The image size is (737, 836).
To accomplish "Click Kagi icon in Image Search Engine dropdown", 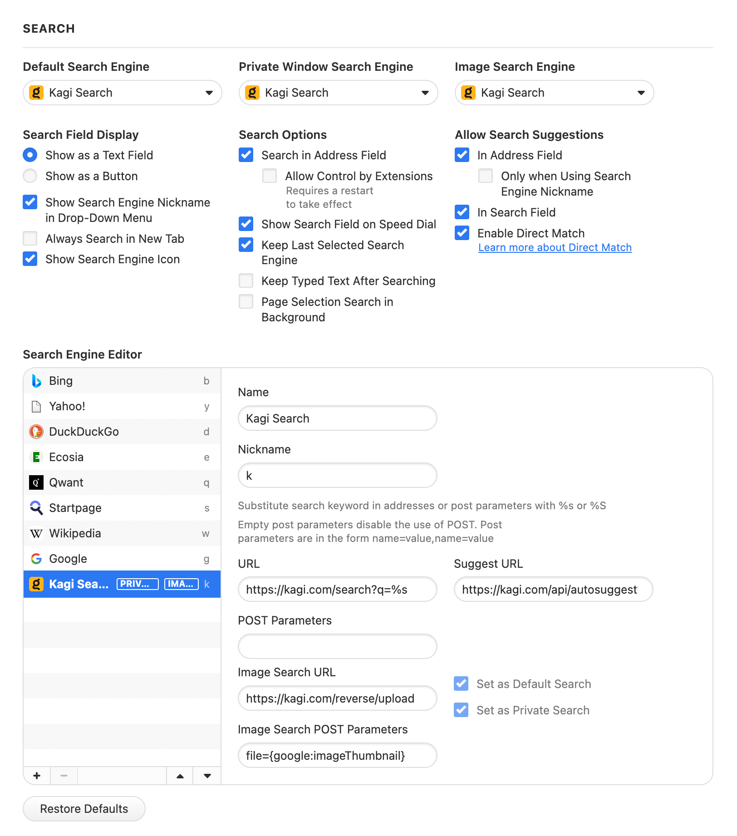I will [468, 93].
